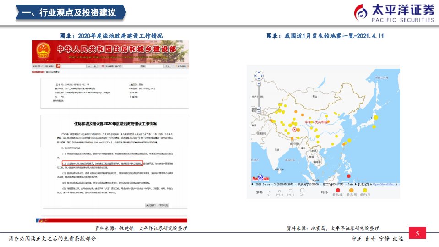Screen dimensions: 439x247
Task: Click the national emblem on the ministry banner
Action: tap(43, 50)
